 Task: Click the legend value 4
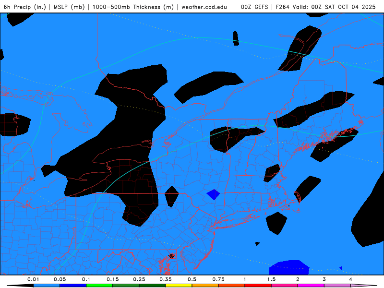click(351, 279)
